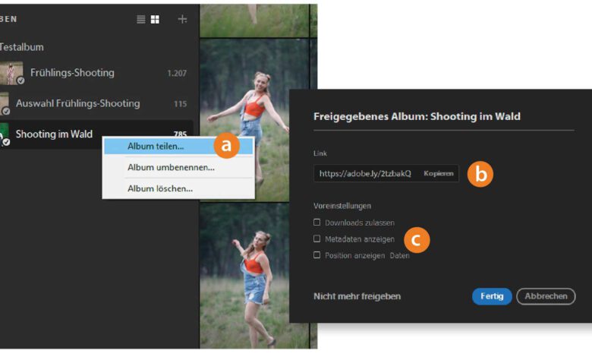The width and height of the screenshot is (592, 357).
Task: Confirm with the Fertig button
Action: pyautogui.click(x=492, y=296)
